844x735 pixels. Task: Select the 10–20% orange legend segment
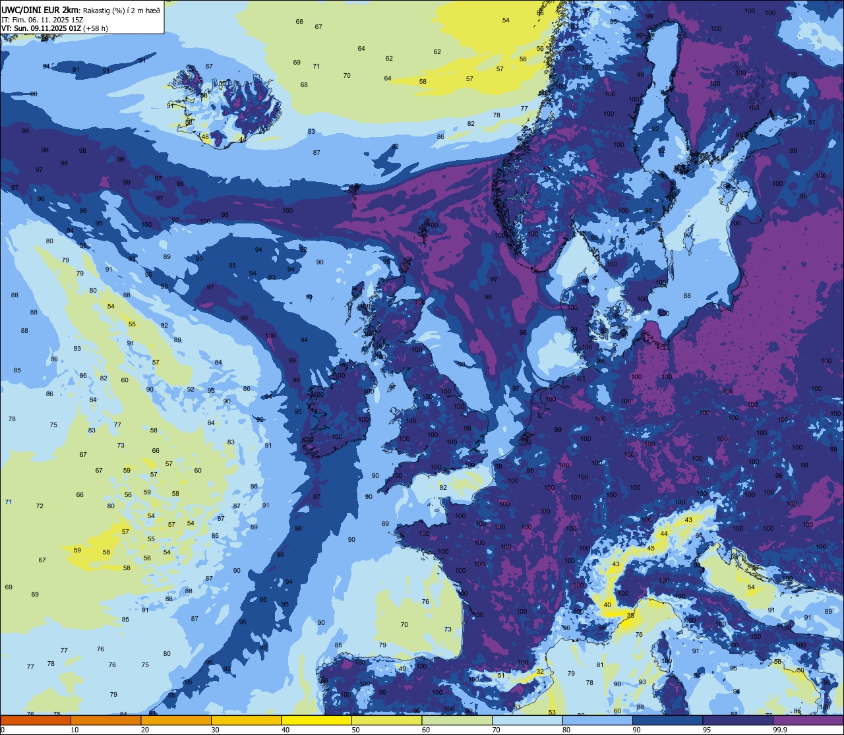point(105,720)
